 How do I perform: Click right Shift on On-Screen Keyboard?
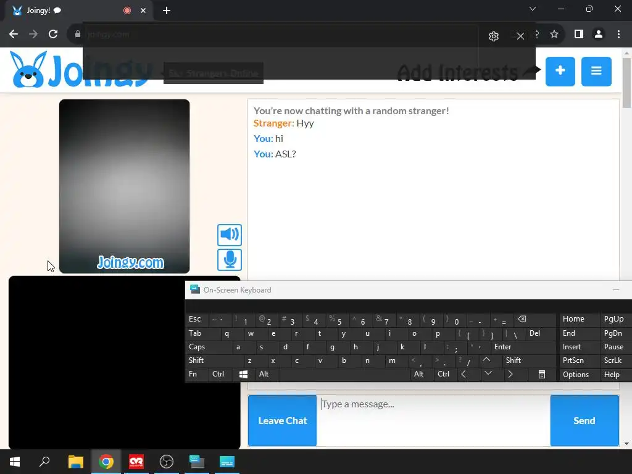click(528, 360)
